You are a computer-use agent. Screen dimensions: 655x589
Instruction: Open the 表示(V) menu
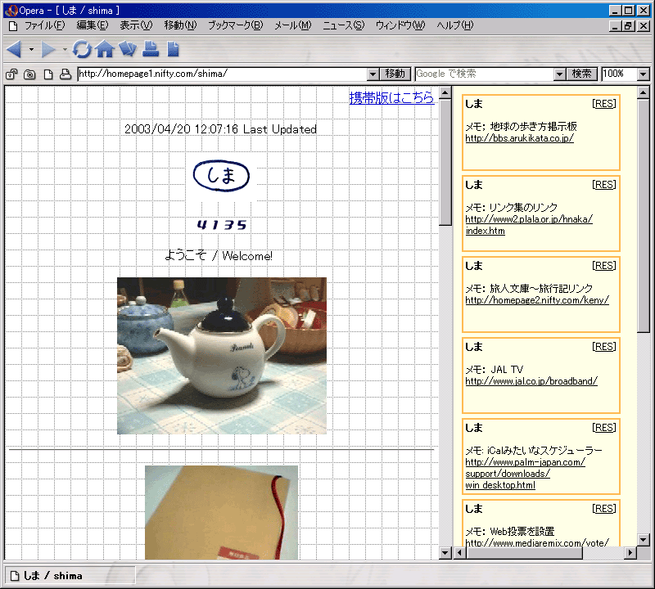[x=136, y=26]
